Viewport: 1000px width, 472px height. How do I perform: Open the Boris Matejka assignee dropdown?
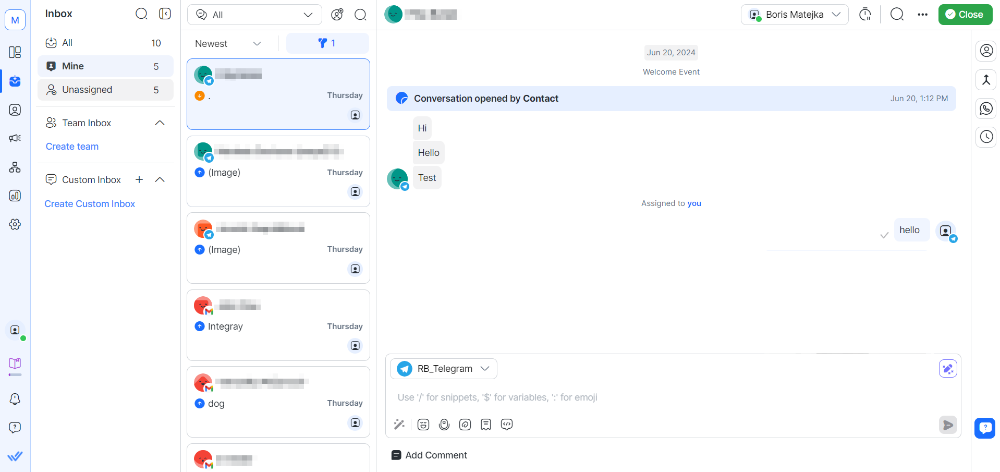[x=795, y=15]
